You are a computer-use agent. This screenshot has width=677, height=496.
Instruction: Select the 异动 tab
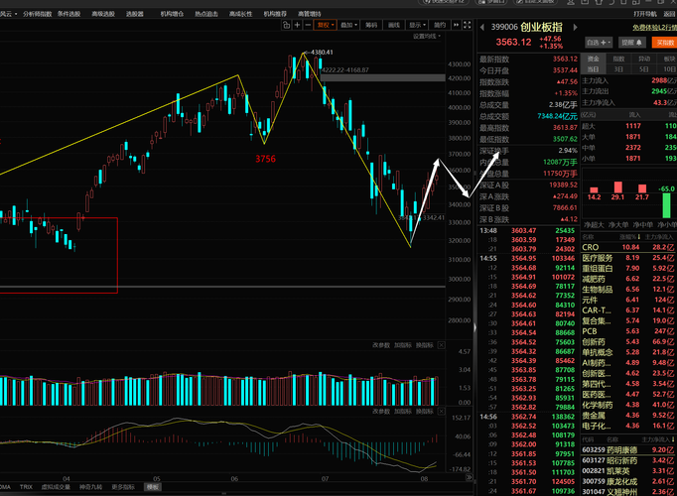644,60
